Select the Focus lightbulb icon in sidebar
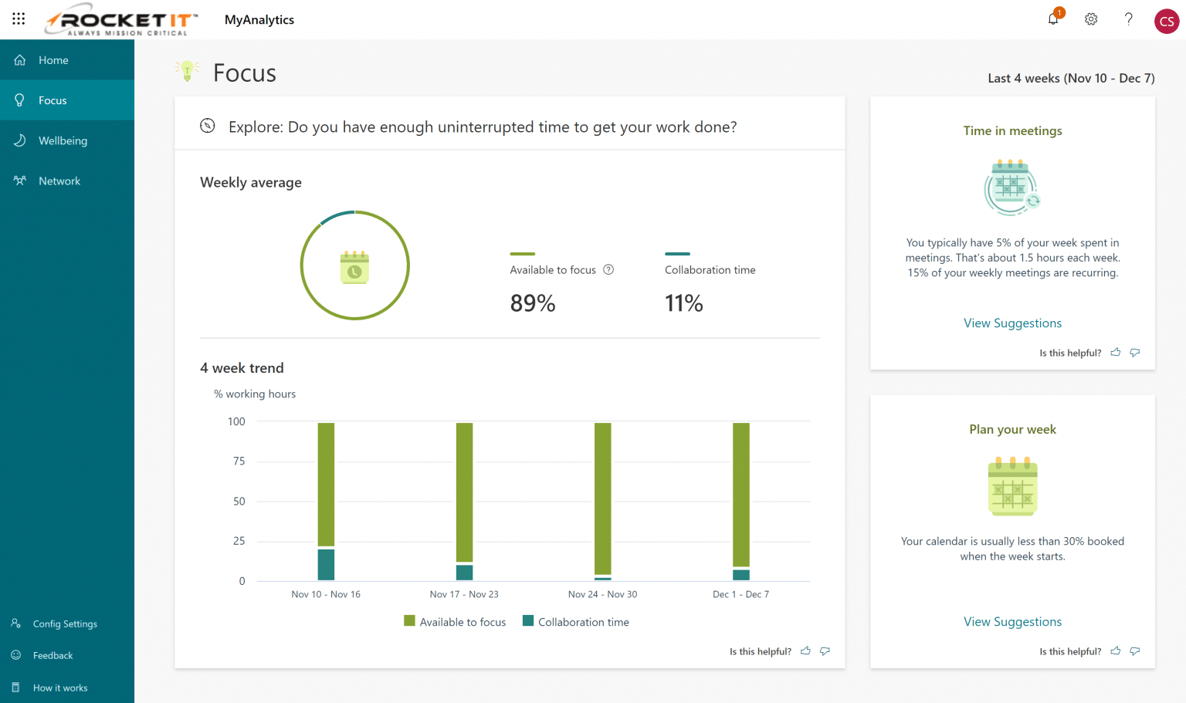The width and height of the screenshot is (1186, 703). [19, 100]
